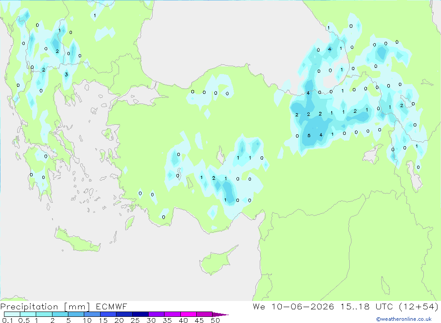Click the forecast offset "(12+54)"
441x323 pixels.
419,306
